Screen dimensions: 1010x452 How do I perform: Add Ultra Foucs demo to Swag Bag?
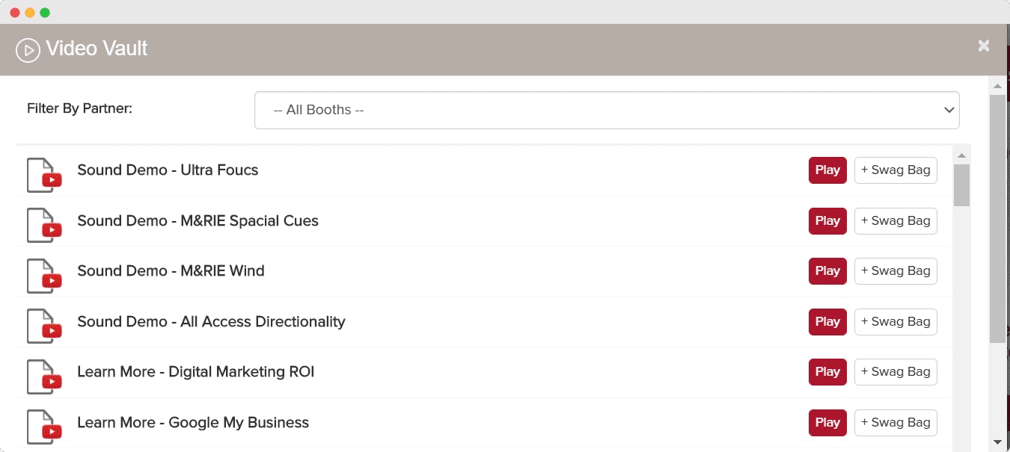click(x=896, y=170)
